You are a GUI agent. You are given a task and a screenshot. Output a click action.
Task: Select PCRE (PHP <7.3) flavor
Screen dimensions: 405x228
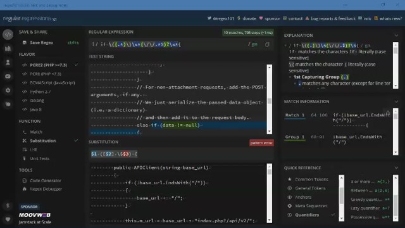click(x=46, y=74)
